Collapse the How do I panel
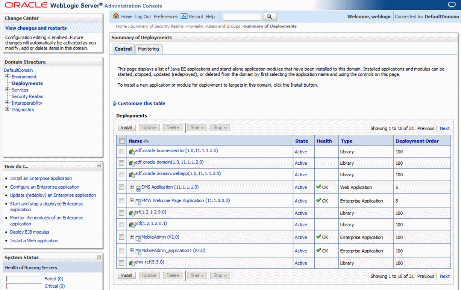Screen dimensions: 461x290 [x=99, y=165]
